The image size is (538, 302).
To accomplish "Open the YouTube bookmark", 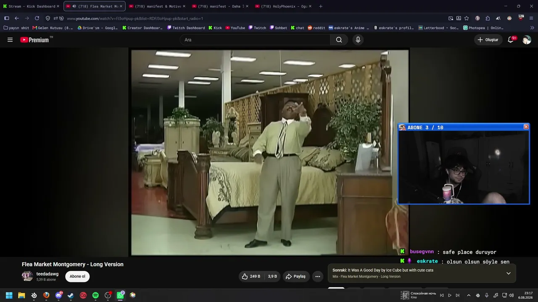I will pyautogui.click(x=235, y=28).
